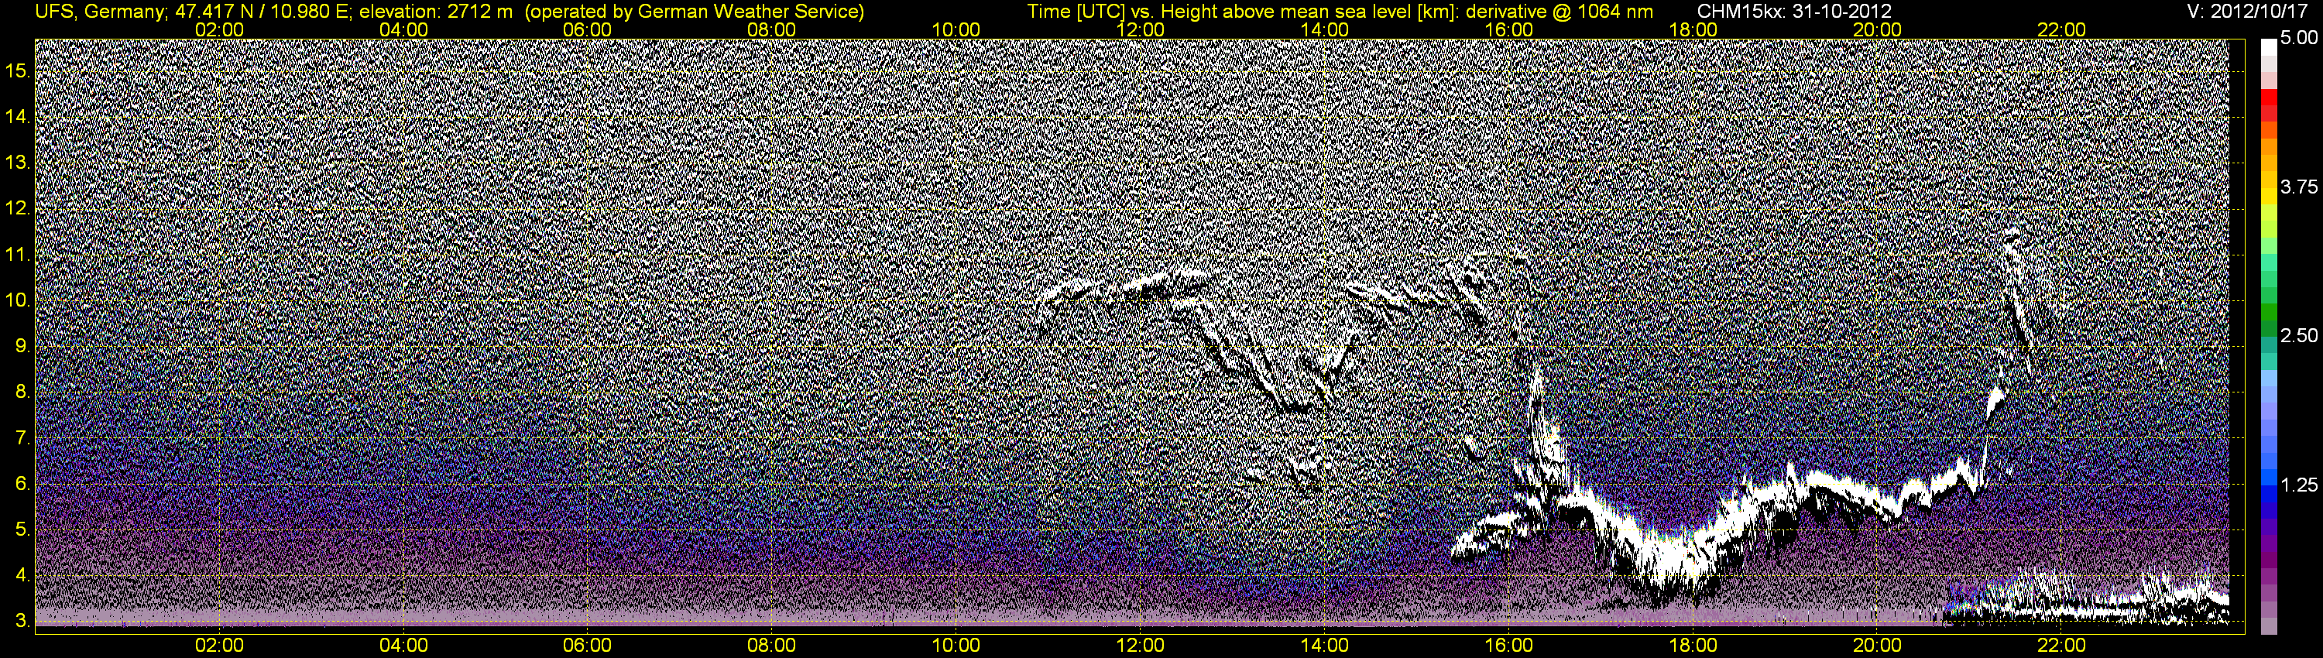
Task: Click the 12. km height axis label
Action: click(17, 208)
